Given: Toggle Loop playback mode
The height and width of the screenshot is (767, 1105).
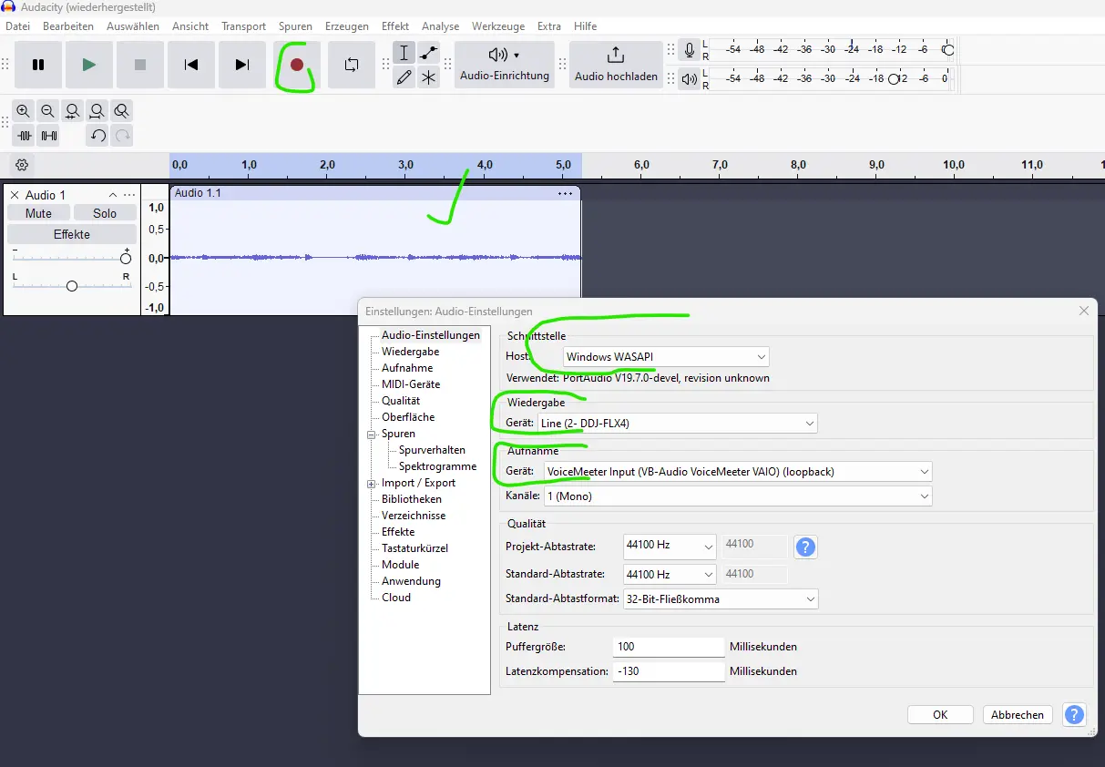Looking at the screenshot, I should click(x=351, y=64).
